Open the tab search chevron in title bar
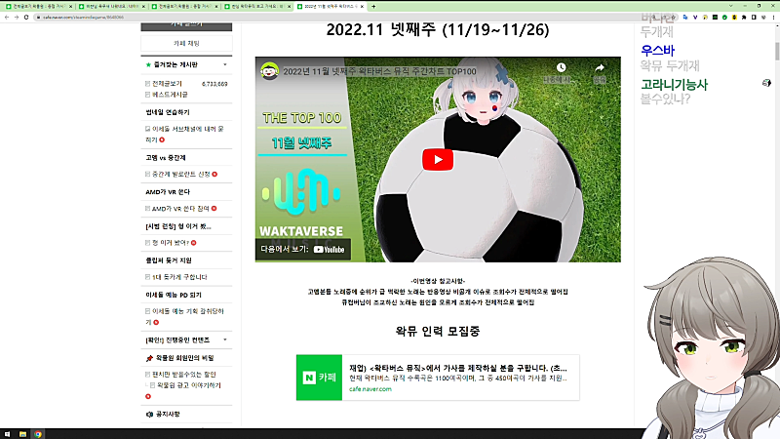Screen dimensions: 780x439 coord(730,6)
